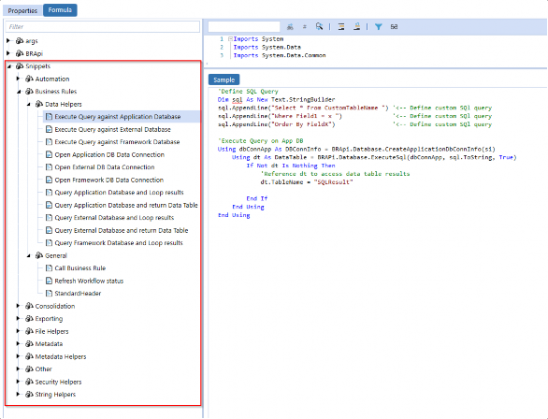The height and width of the screenshot is (419, 548).
Task: Click the 'sa' toolbar button
Action: 394,26
